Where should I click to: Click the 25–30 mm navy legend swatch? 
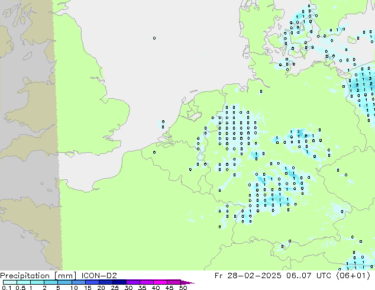coord(119,282)
